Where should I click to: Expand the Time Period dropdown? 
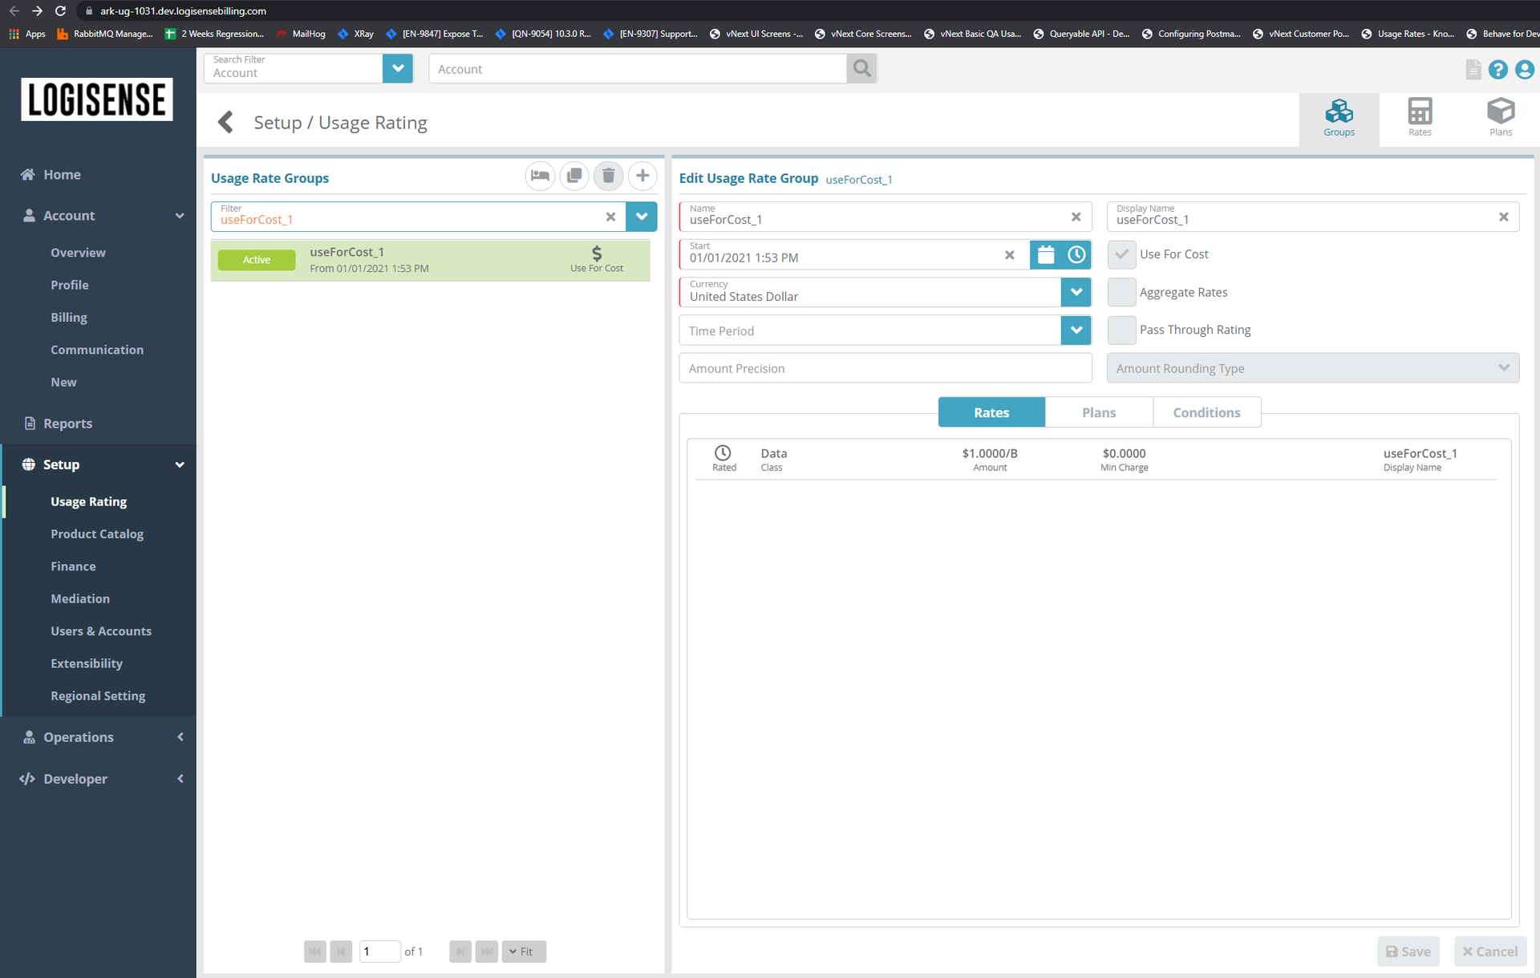tap(1076, 331)
